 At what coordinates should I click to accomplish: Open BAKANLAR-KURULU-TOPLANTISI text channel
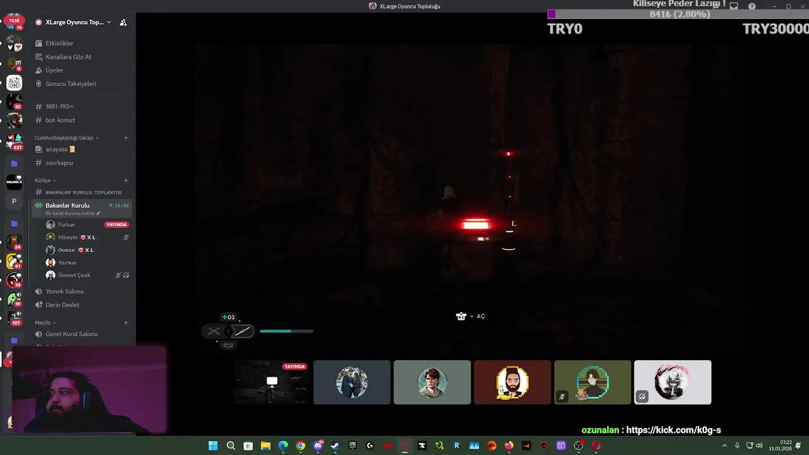point(82,192)
